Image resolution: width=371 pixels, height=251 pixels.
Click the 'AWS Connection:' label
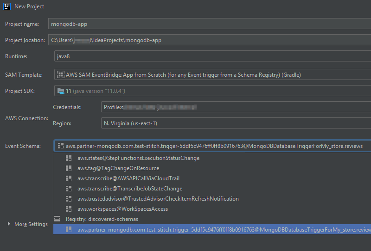pos(26,118)
